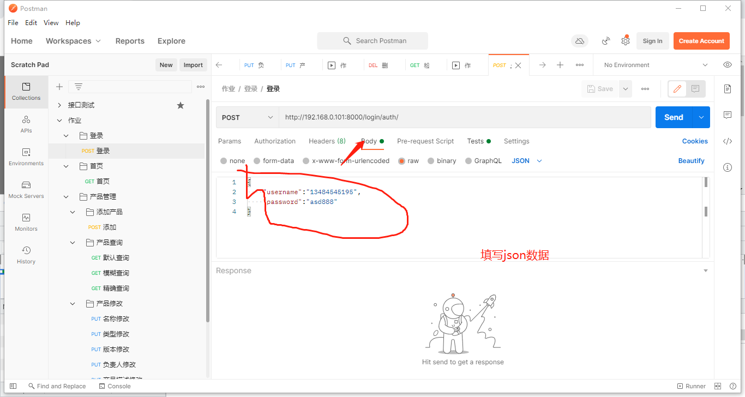Screen dimensions: 745x397
Task: Open the Send button dropdown arrow
Action: [701, 117]
